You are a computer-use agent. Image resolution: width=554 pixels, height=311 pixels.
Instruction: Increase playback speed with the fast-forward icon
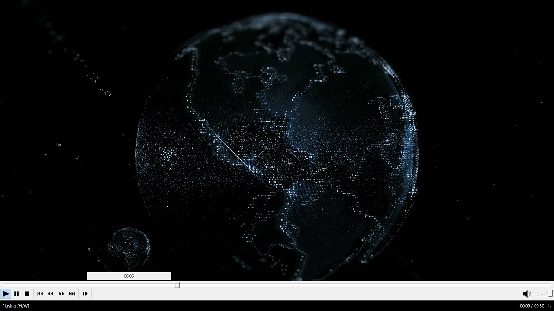click(61, 294)
